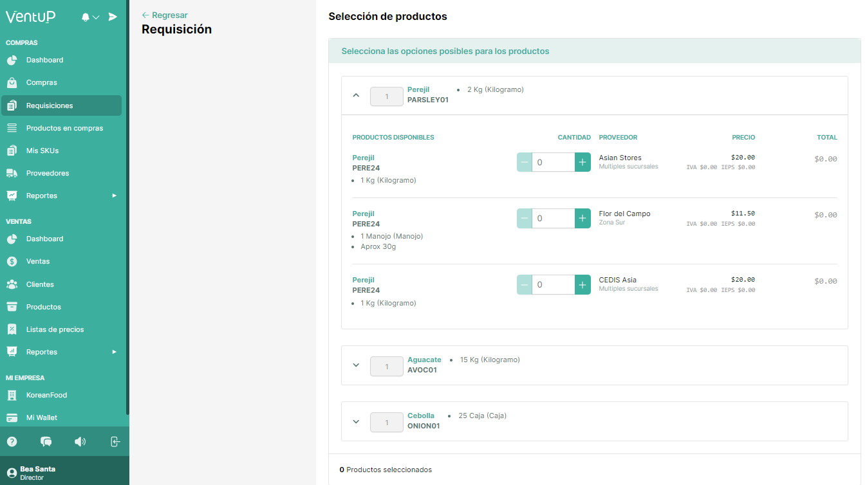Toggle the speaker sound icon
The image size is (867, 485).
tap(80, 442)
